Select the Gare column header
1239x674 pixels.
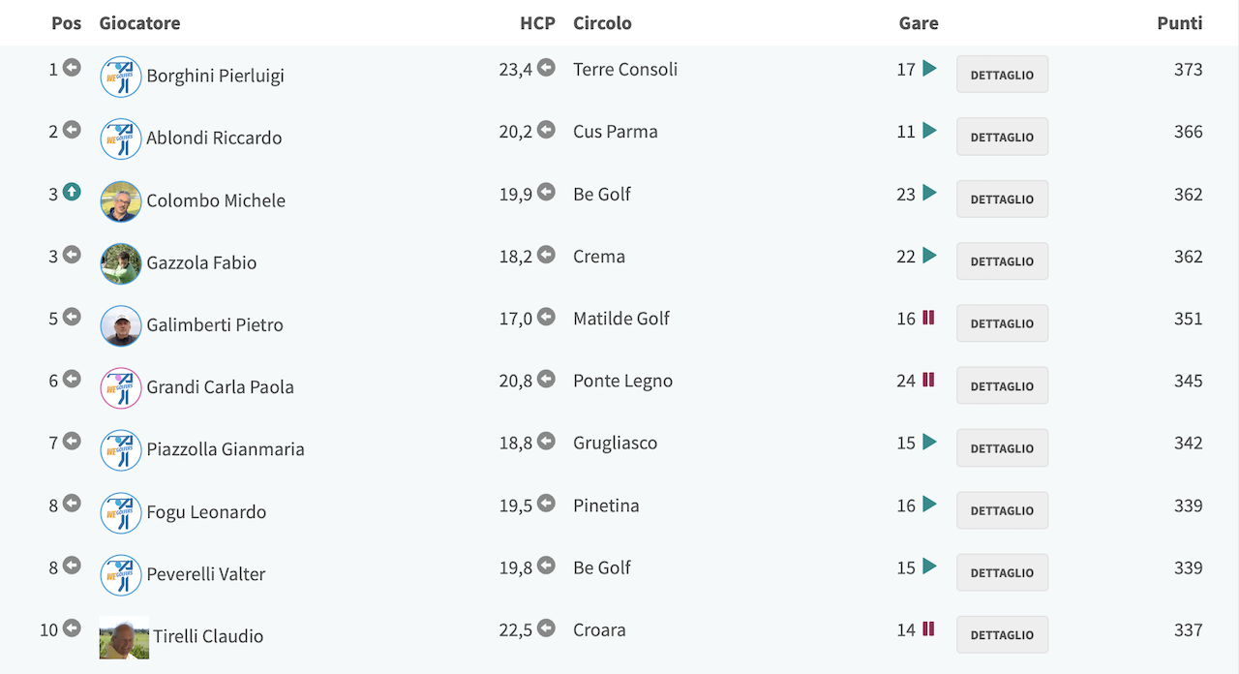[919, 23]
